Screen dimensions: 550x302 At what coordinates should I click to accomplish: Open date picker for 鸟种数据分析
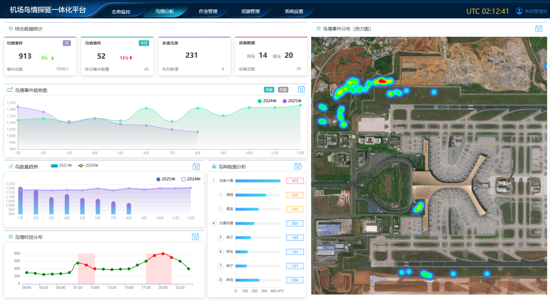[x=298, y=167]
